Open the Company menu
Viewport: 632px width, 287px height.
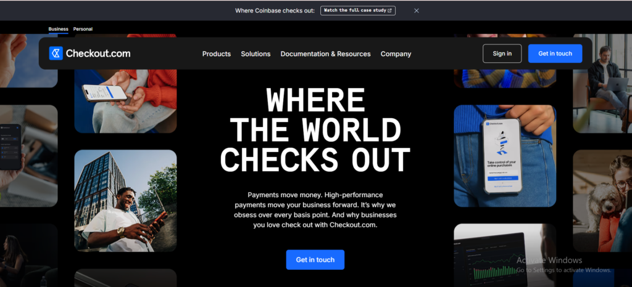coord(396,54)
